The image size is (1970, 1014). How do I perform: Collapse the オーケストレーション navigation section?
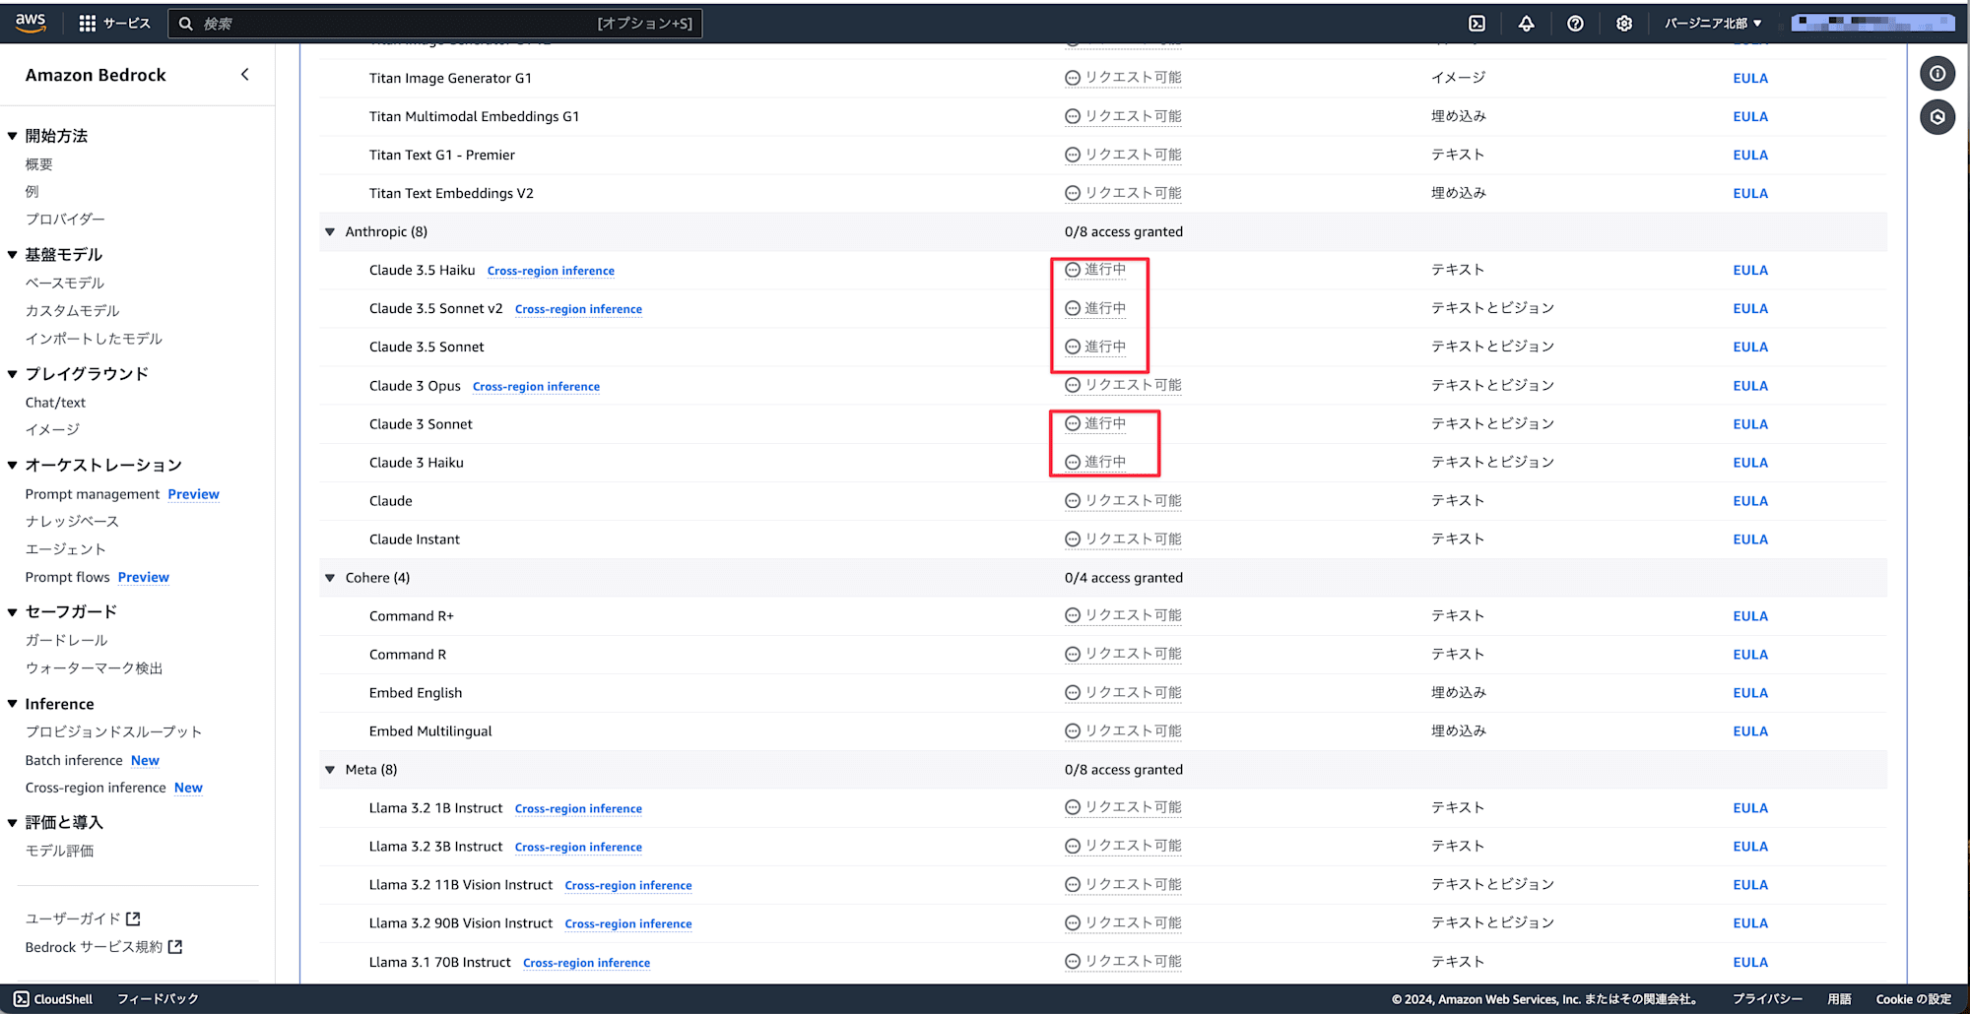[13, 466]
